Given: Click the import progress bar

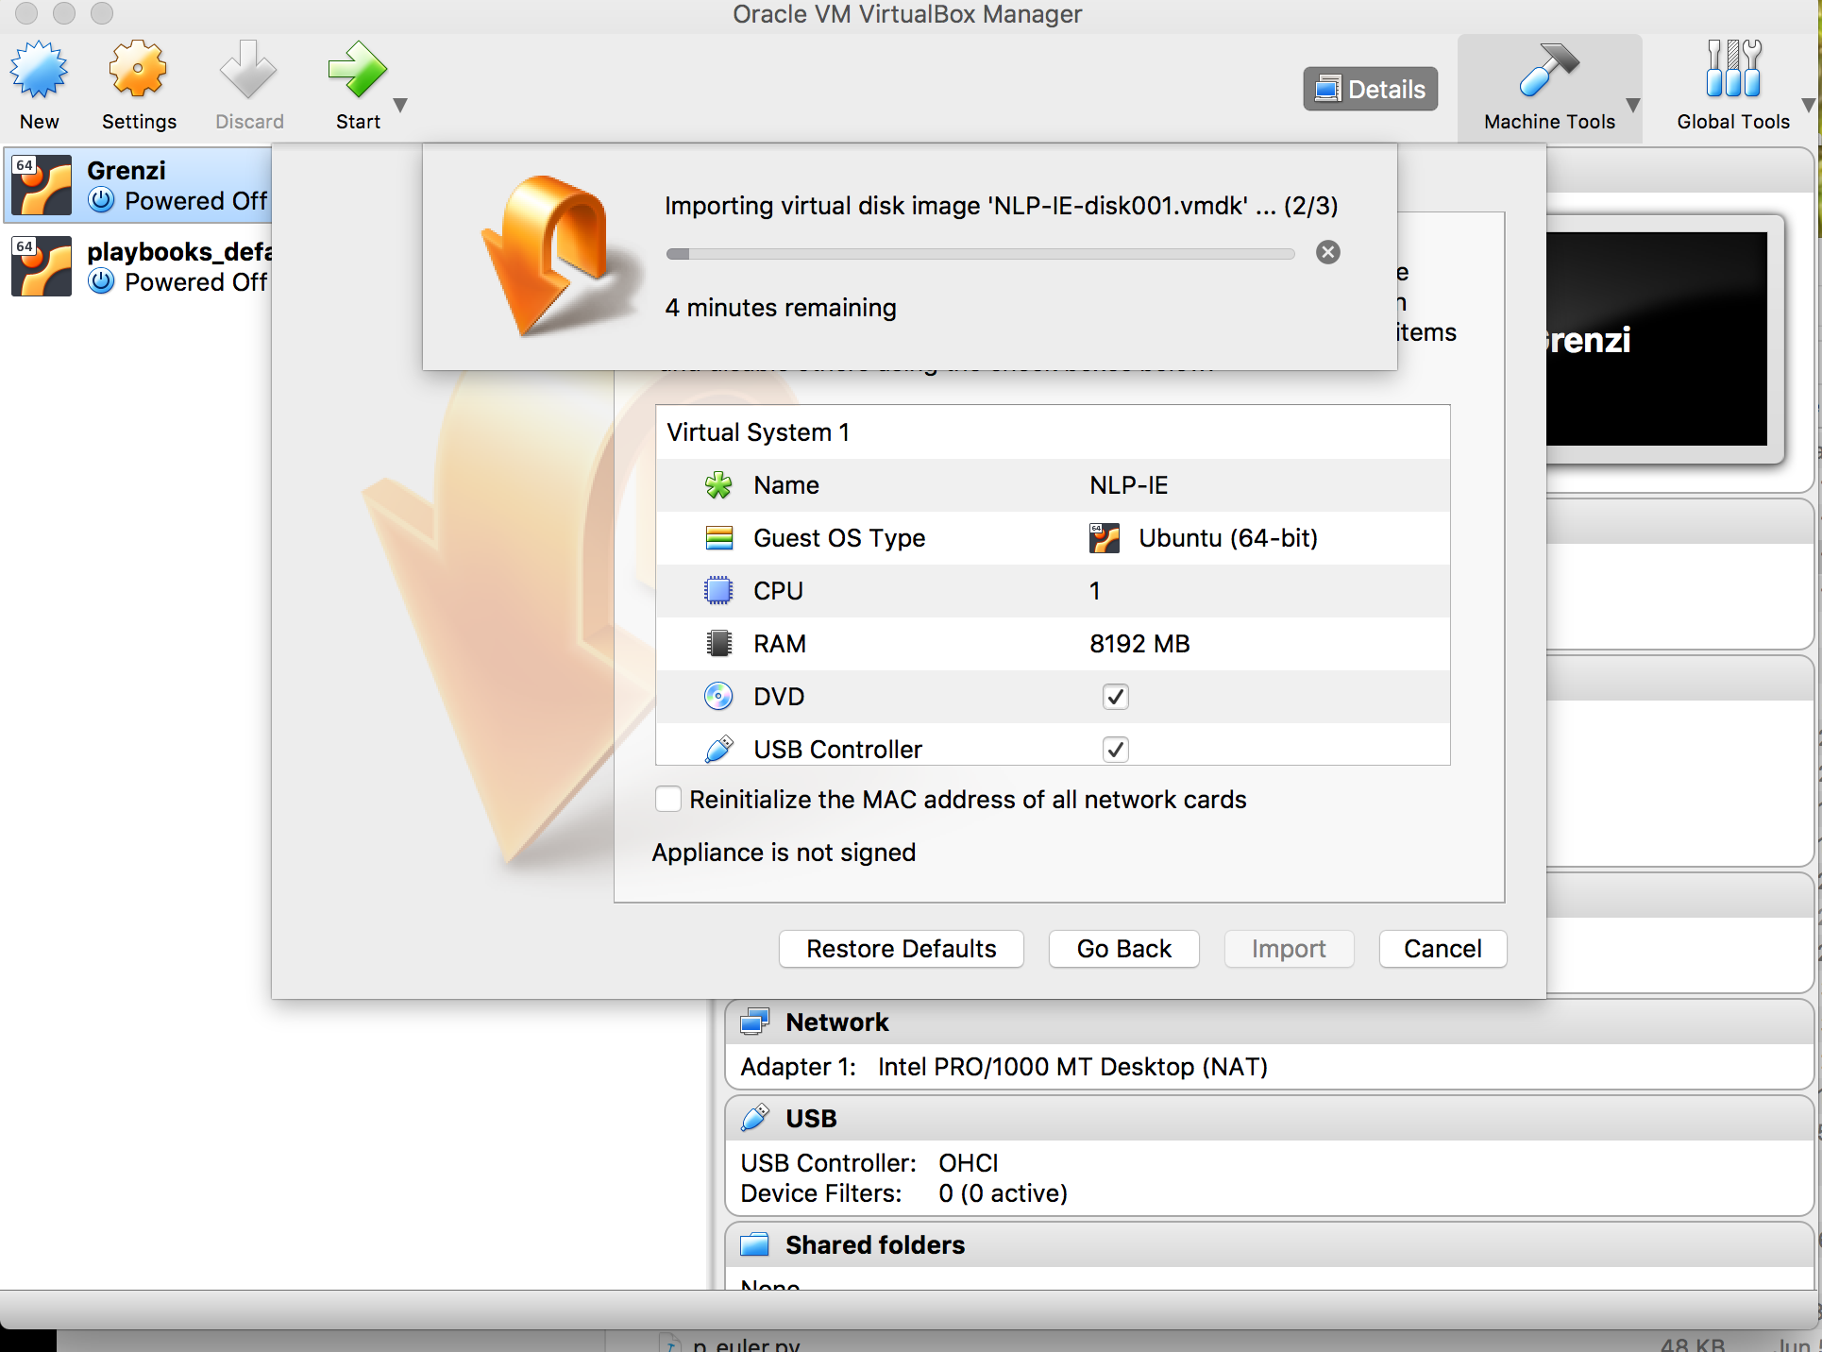Looking at the screenshot, I should point(980,253).
